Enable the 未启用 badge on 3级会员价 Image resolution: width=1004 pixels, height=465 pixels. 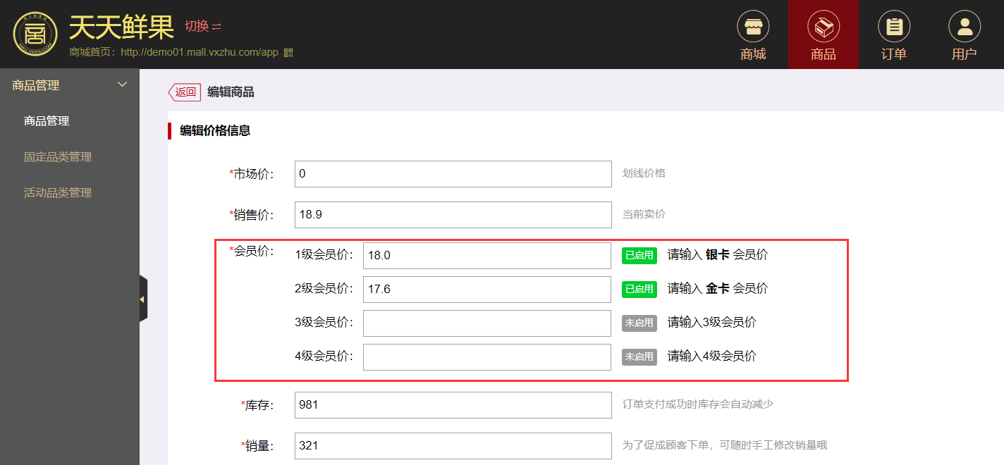(x=639, y=323)
